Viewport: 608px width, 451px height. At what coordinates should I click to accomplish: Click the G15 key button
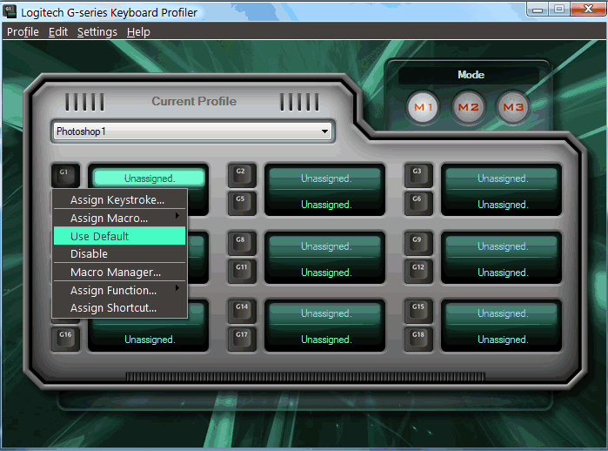pos(418,311)
